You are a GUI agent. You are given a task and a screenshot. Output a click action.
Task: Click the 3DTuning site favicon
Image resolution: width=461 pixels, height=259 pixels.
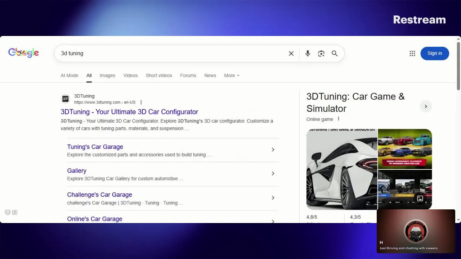click(65, 99)
